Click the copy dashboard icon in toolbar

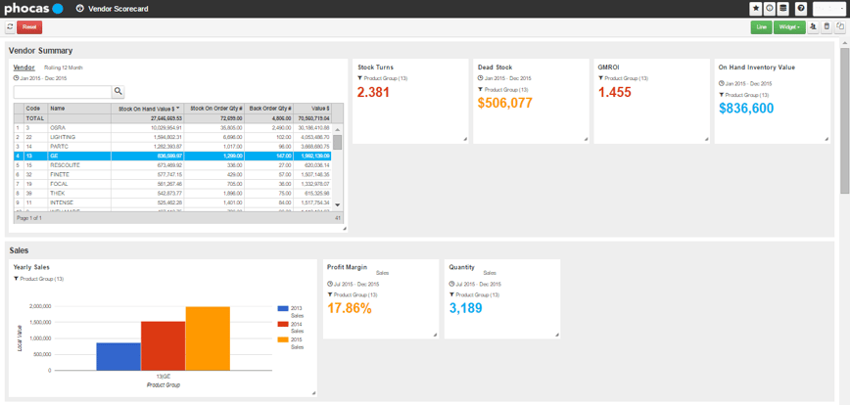tap(839, 27)
